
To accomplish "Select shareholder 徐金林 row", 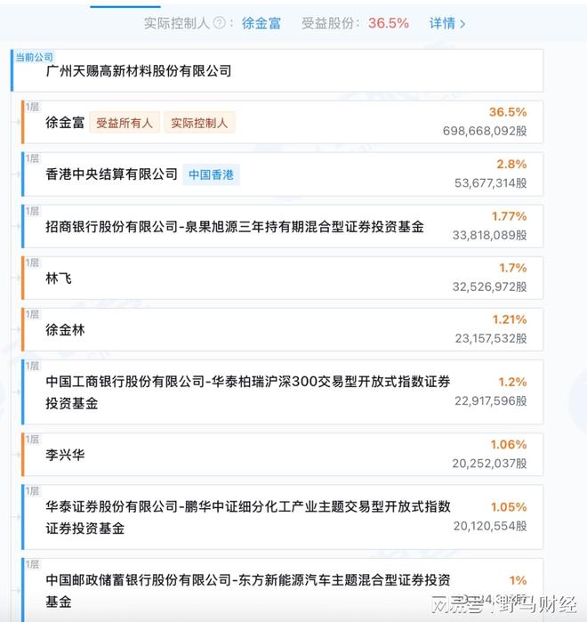I will [x=65, y=329].
